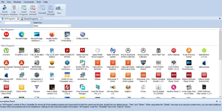Open the Help menu

(x=46, y=2)
